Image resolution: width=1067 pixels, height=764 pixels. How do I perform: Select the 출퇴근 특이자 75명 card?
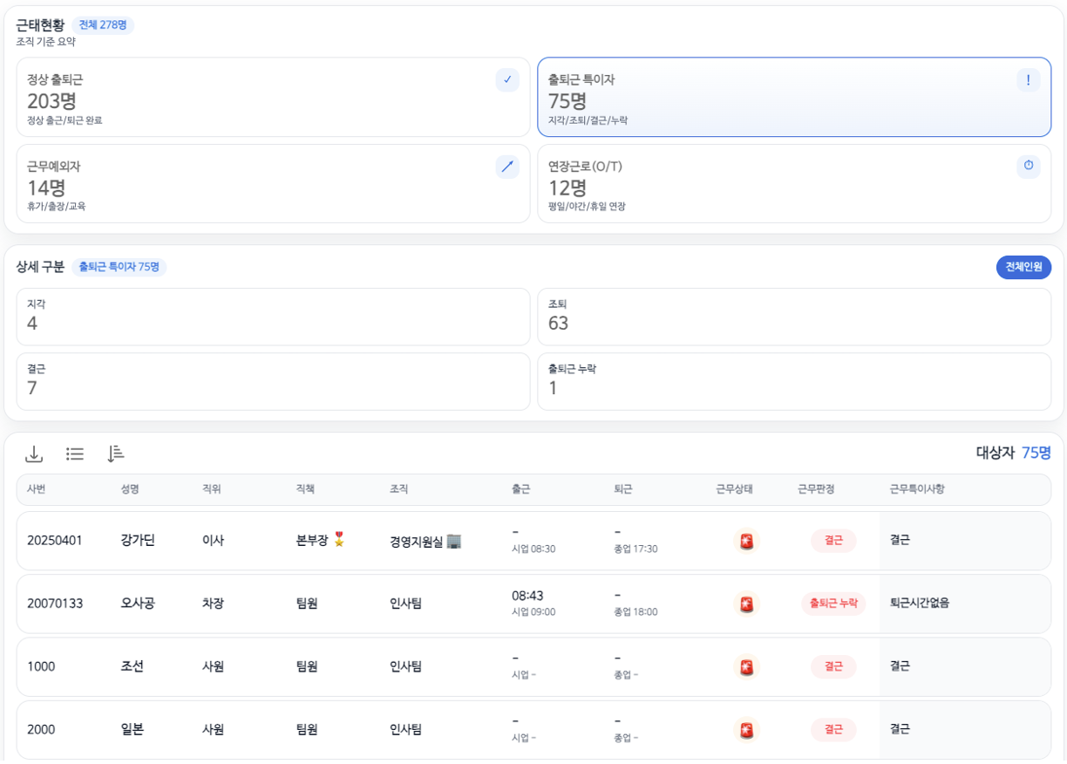794,97
